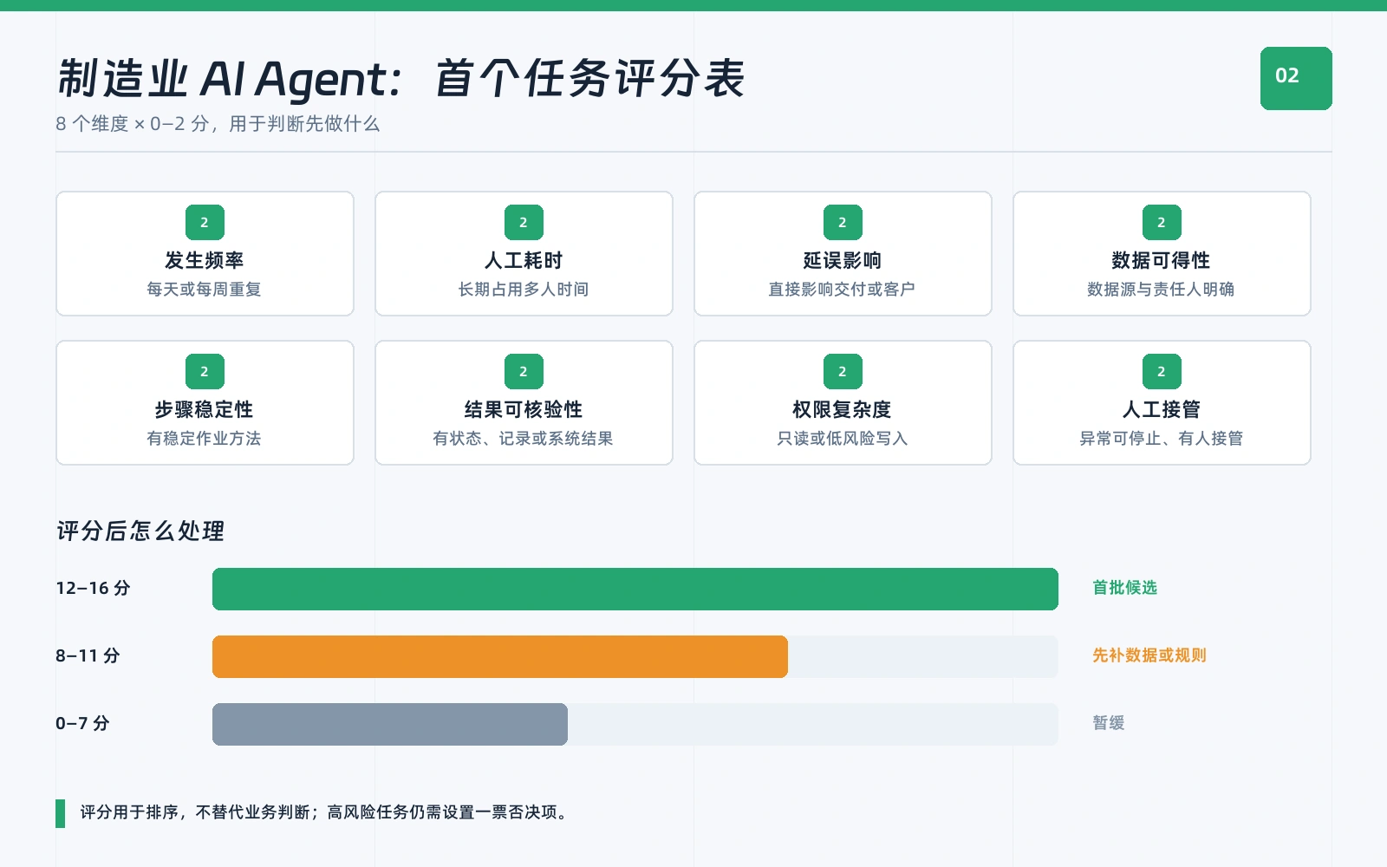Click the orange 先补数据或规则 label
Viewport: 1387px width, 867px height.
pyautogui.click(x=1149, y=655)
